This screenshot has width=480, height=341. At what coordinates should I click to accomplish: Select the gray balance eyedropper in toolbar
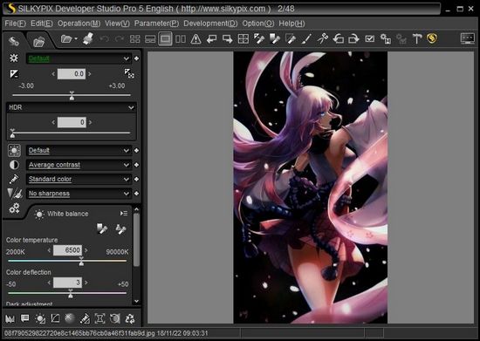click(x=275, y=39)
